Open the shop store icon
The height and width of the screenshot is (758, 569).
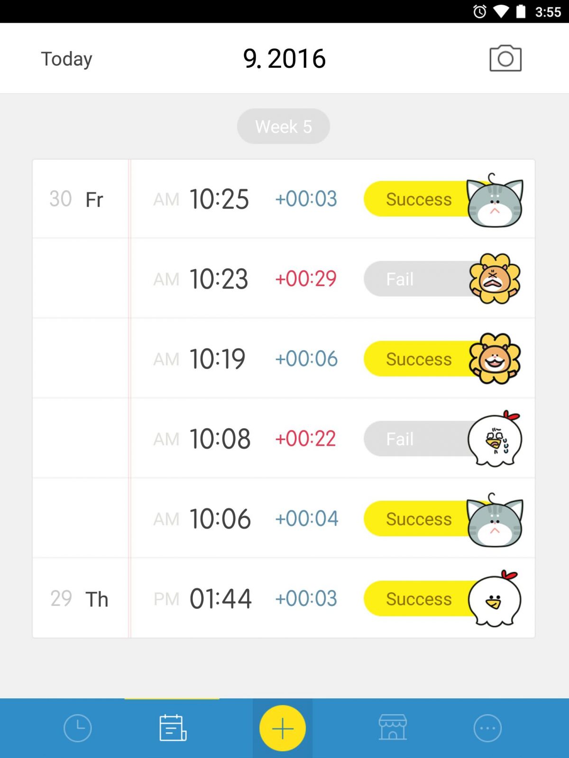coord(393,728)
